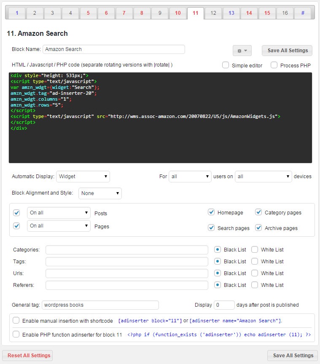Go to block tab 4
Screen dimensions: 320x364
(70, 13)
